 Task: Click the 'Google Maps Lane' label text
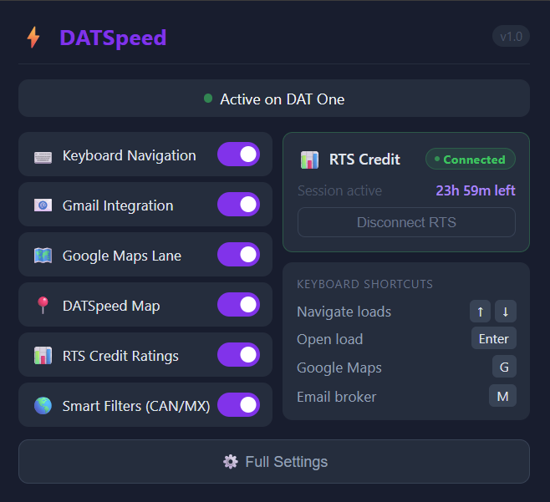click(x=122, y=256)
